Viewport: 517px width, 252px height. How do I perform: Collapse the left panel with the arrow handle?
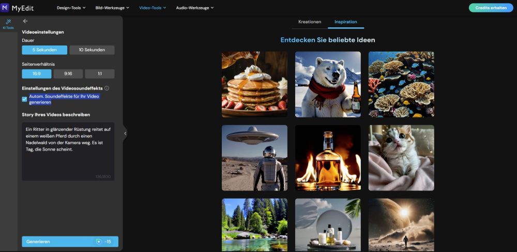(125, 134)
